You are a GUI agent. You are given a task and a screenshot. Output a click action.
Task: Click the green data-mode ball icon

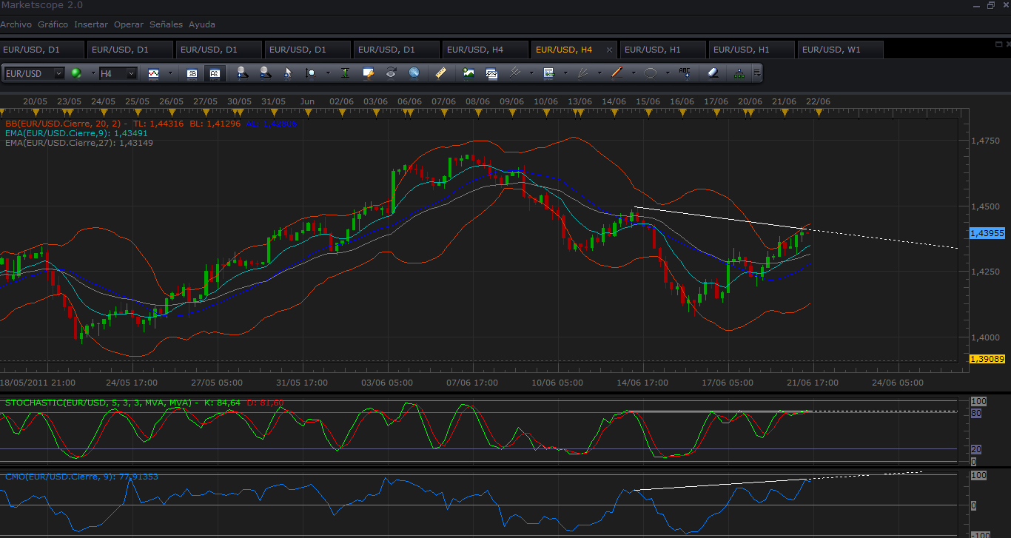coord(75,73)
